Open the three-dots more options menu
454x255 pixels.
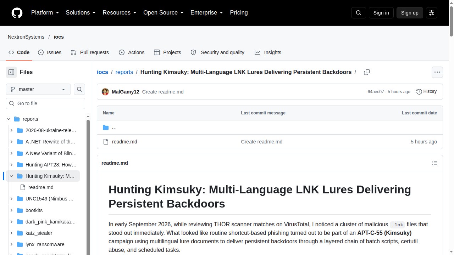point(437,72)
